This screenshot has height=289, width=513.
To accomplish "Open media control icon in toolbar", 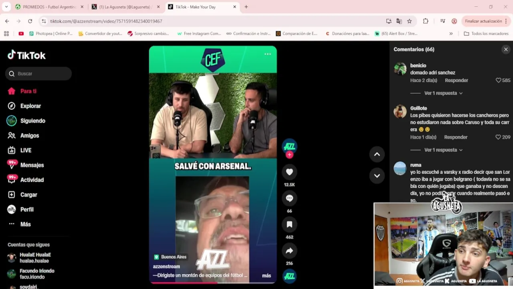I will pos(442,21).
